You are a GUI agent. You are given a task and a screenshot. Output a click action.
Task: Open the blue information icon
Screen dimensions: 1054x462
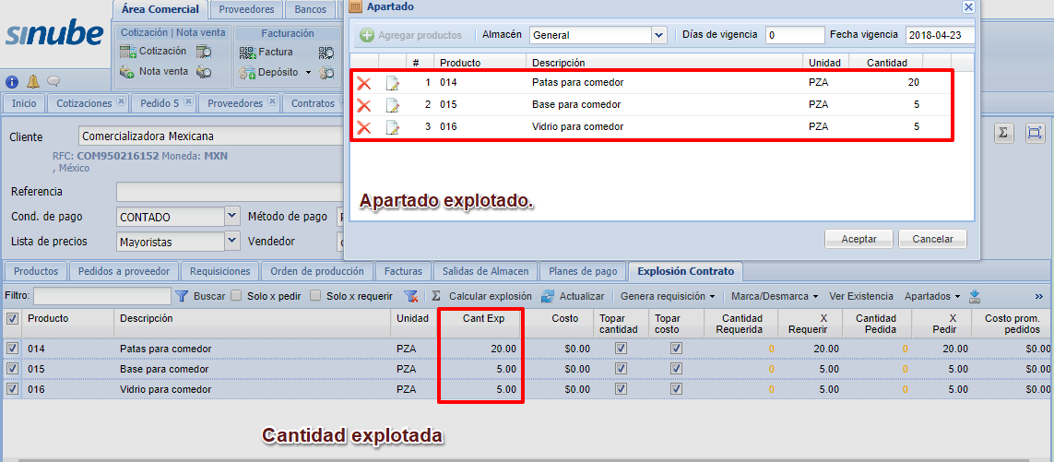coord(12,81)
